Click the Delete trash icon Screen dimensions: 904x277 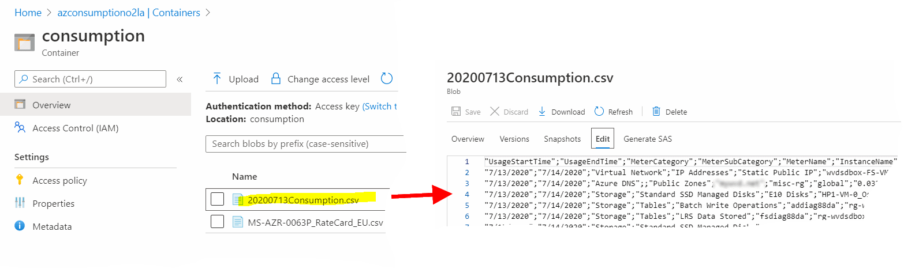pos(656,112)
